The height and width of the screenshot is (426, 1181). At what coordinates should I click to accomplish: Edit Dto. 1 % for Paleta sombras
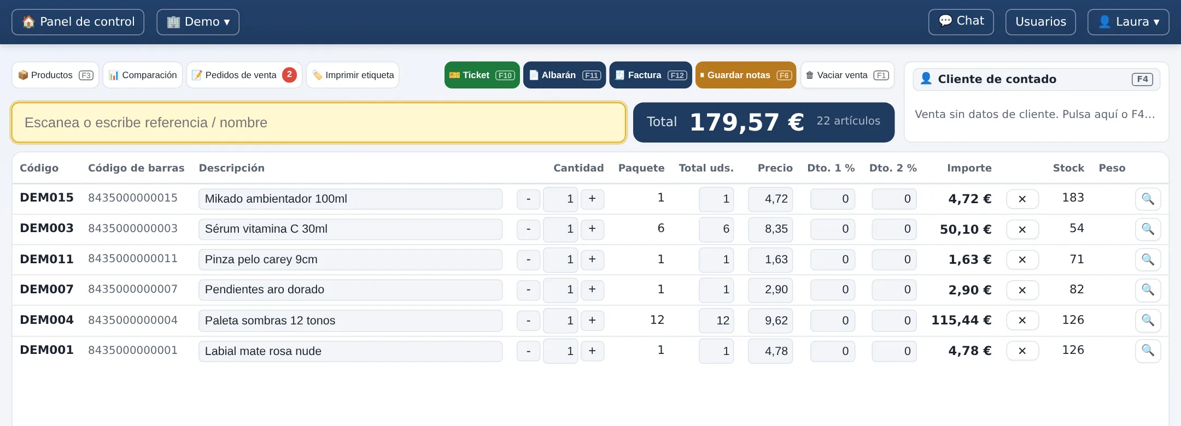click(x=833, y=321)
